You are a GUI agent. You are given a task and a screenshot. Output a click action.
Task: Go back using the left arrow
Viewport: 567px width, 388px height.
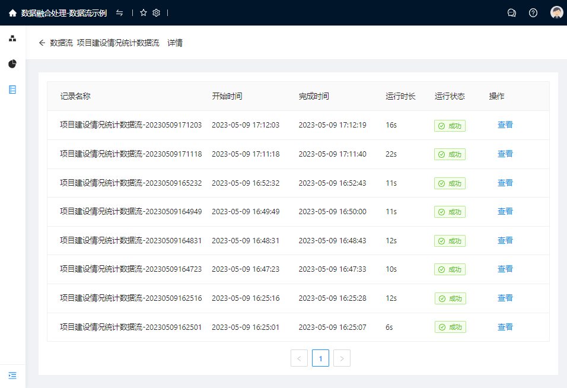click(x=42, y=43)
